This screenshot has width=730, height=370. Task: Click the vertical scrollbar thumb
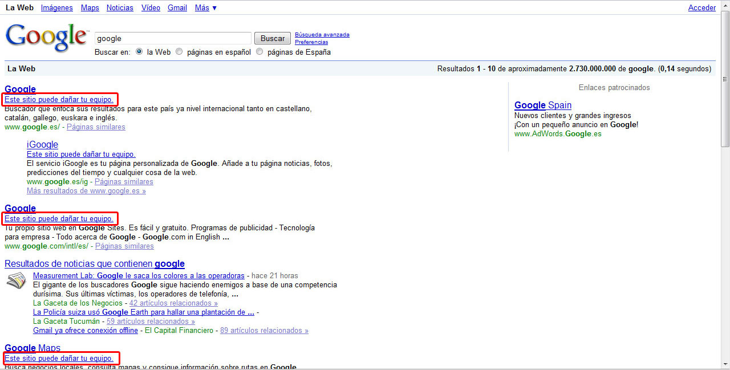click(725, 78)
